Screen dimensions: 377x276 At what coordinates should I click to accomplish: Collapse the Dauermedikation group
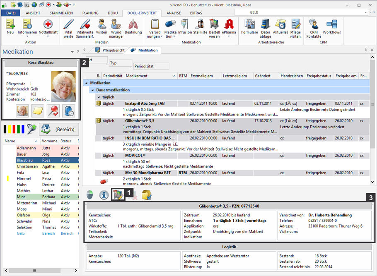click(92, 90)
